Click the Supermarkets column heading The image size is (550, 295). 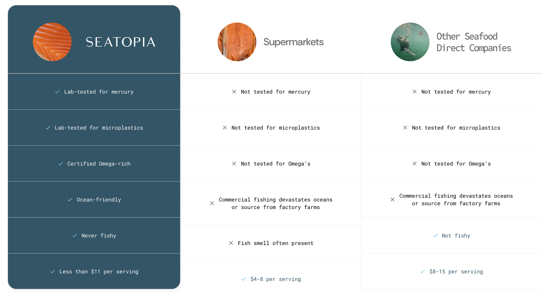click(x=293, y=42)
